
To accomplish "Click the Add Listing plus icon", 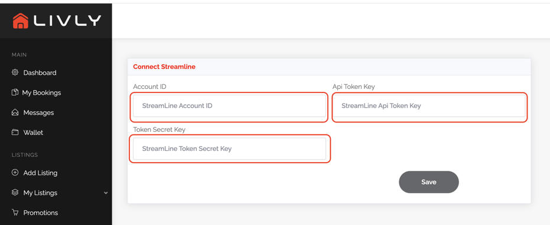I will (x=15, y=173).
